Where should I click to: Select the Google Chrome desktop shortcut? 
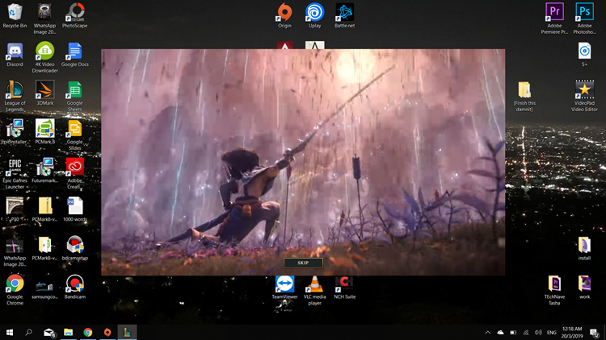point(15,289)
